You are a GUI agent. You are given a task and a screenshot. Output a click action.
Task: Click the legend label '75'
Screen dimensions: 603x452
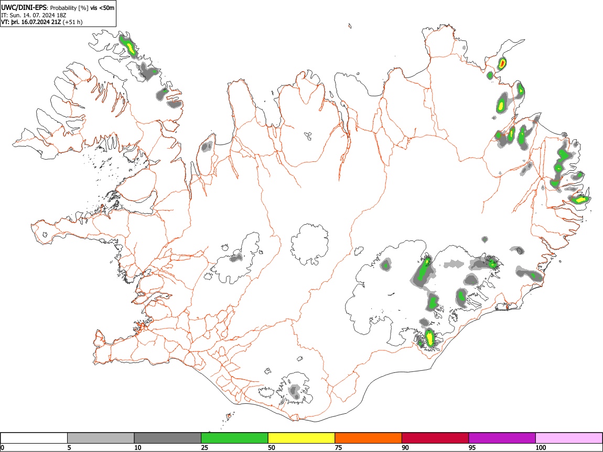coord(338,447)
